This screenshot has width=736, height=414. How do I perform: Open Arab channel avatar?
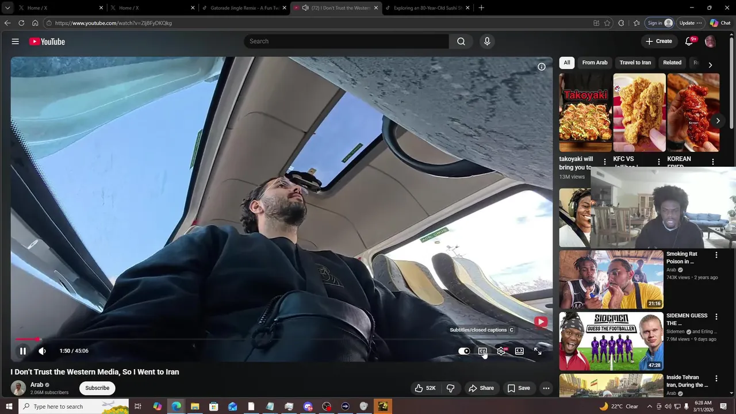pos(18,388)
